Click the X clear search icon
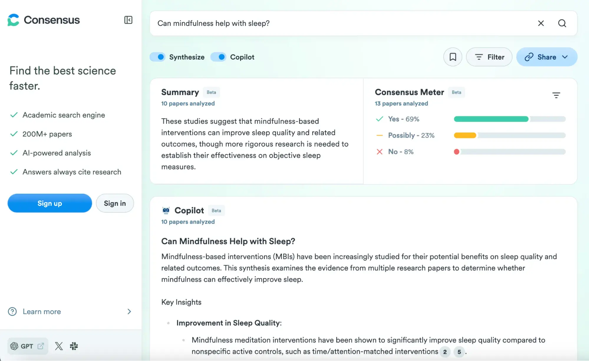Viewport: 589px width, 361px height. click(541, 23)
